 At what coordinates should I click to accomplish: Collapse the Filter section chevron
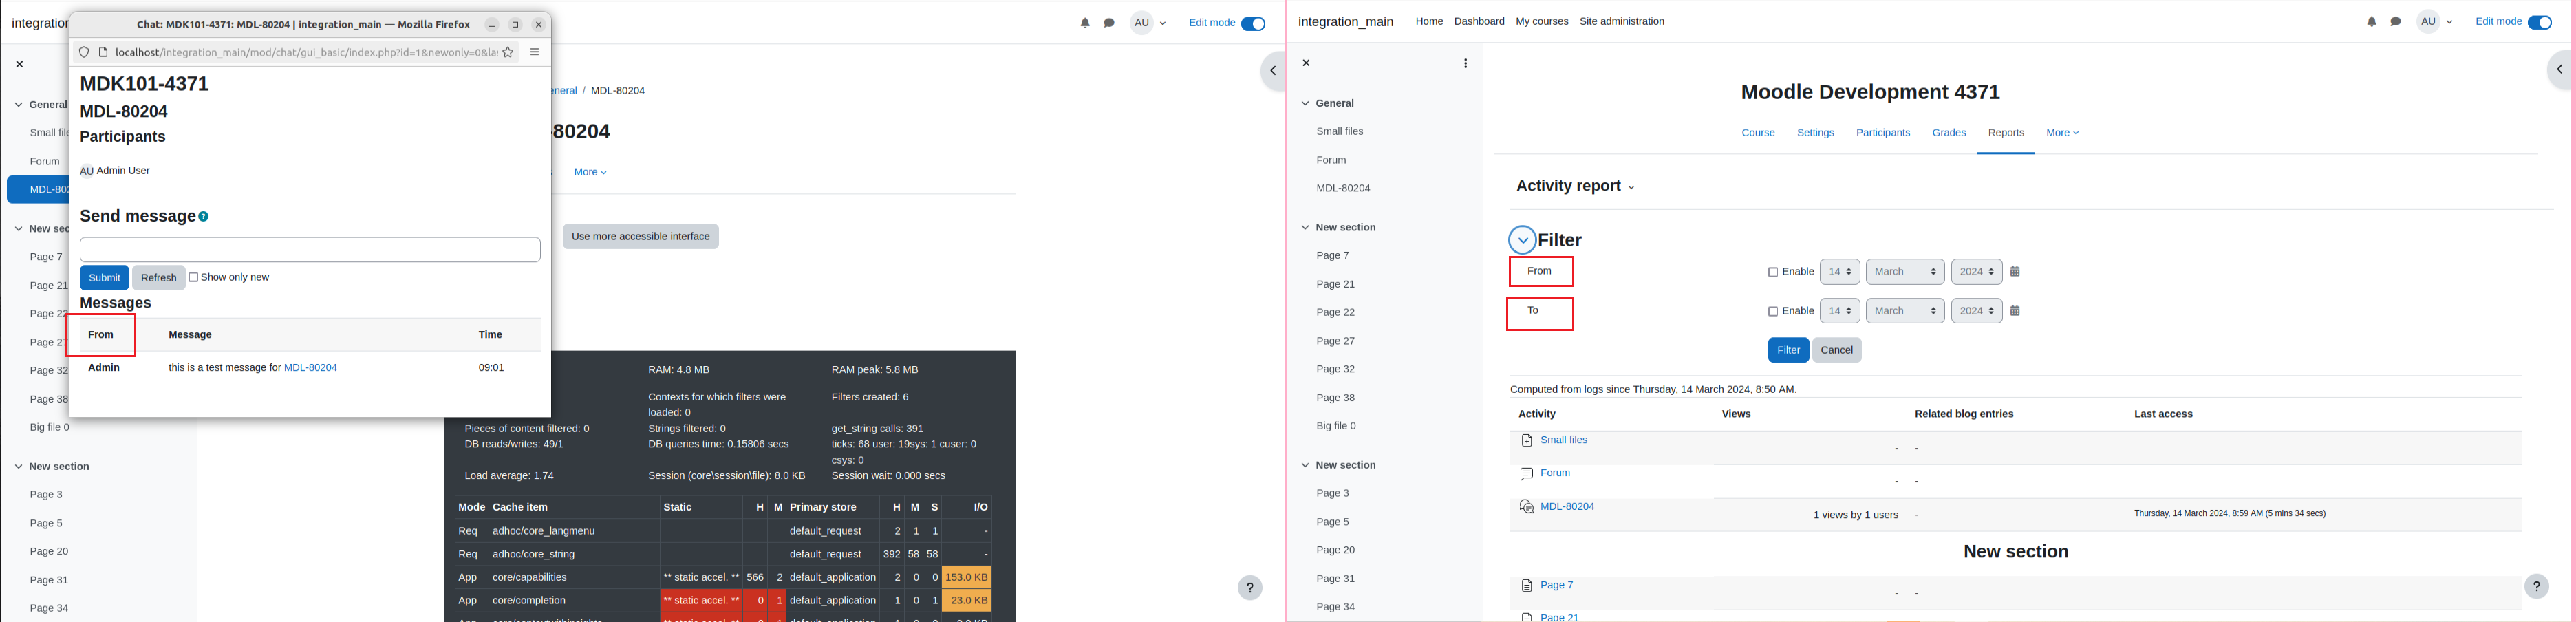coord(1522,240)
